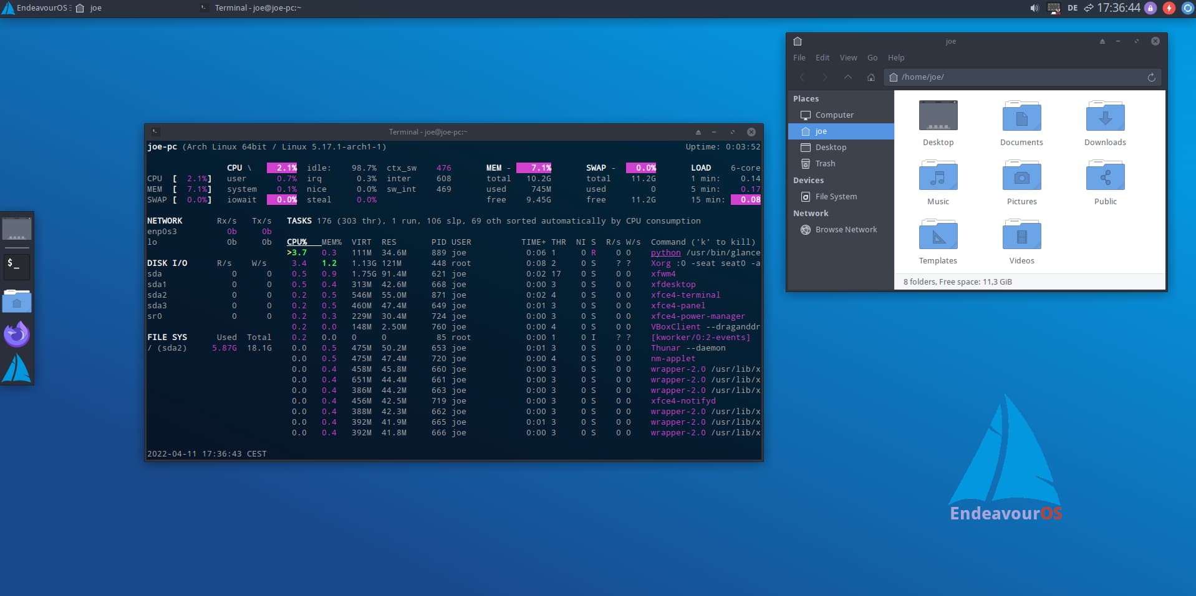Click the panel clock showing 17:36:44

coord(1119,8)
